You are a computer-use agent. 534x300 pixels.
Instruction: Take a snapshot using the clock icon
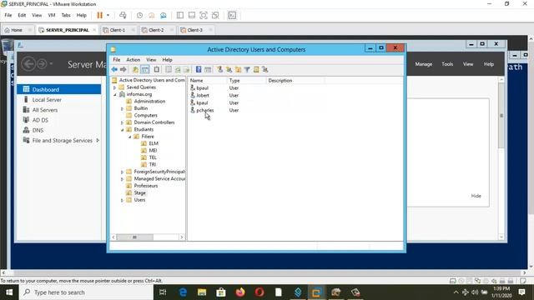pyautogui.click(x=139, y=15)
